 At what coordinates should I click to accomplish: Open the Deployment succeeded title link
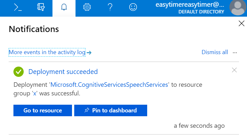click(63, 72)
